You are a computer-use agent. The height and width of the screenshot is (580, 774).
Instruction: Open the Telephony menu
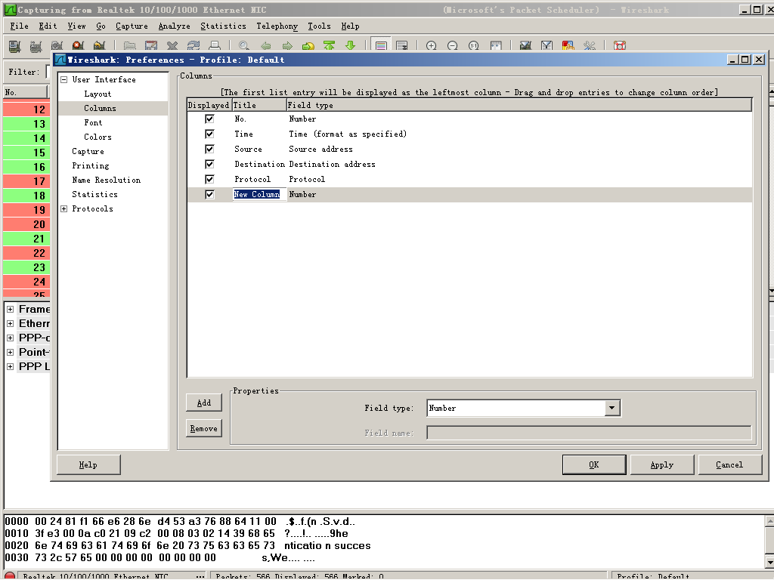coord(277,26)
